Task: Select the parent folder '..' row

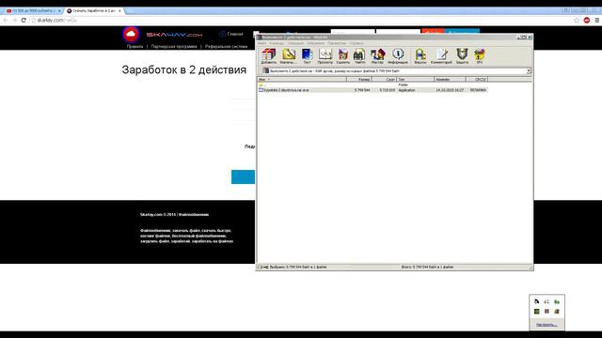Action: click(x=372, y=84)
